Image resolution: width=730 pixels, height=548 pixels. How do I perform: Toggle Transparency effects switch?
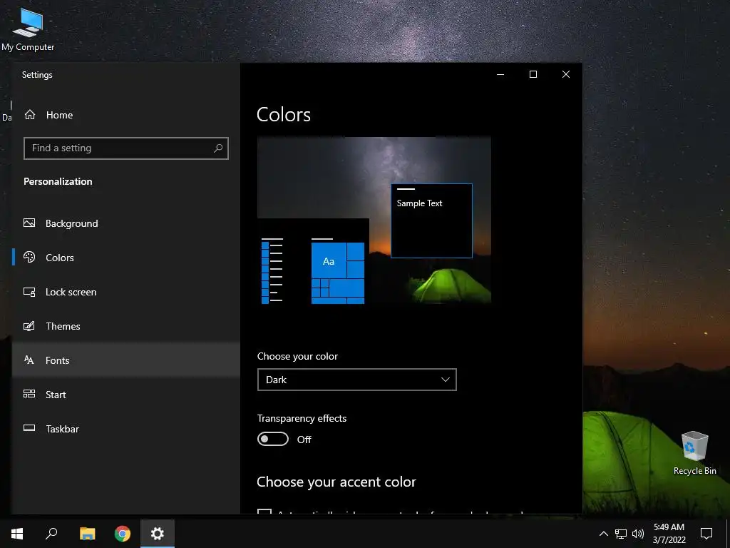point(273,439)
